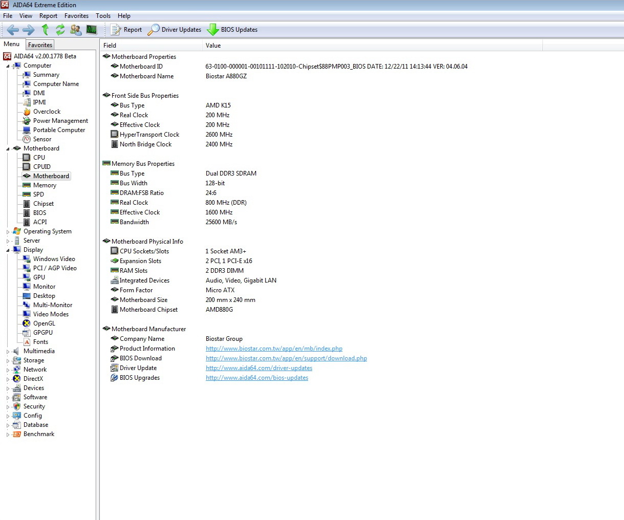The image size is (624, 520).
Task: Expand the Network tree node
Action: pos(8,370)
